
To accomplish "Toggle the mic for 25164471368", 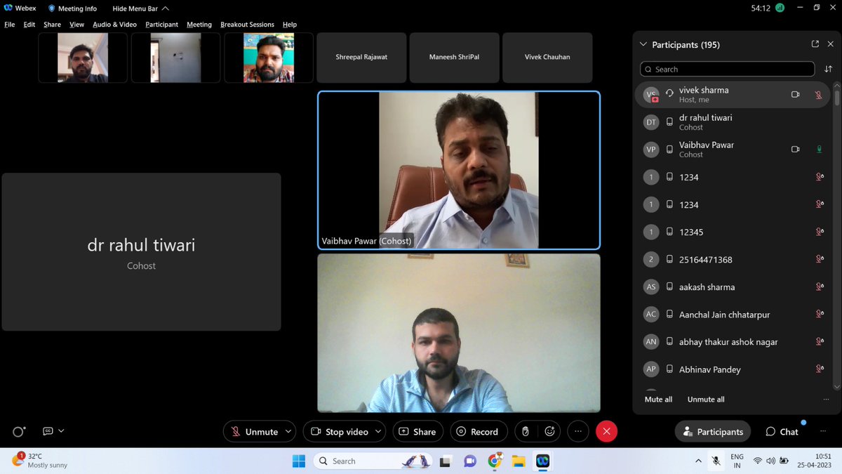I will click(819, 259).
